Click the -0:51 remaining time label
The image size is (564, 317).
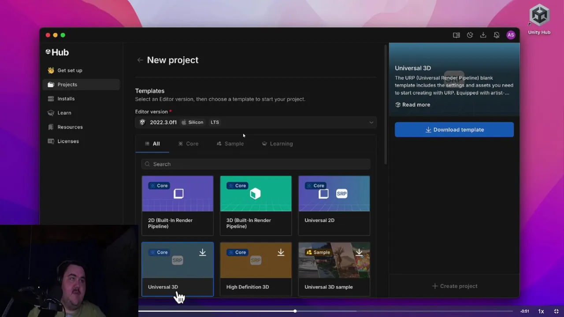click(524, 311)
